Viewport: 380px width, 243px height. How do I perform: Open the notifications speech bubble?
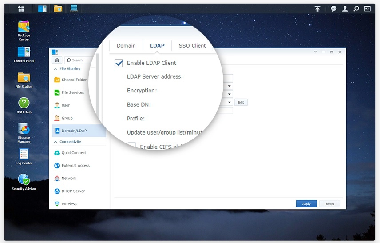(x=334, y=9)
